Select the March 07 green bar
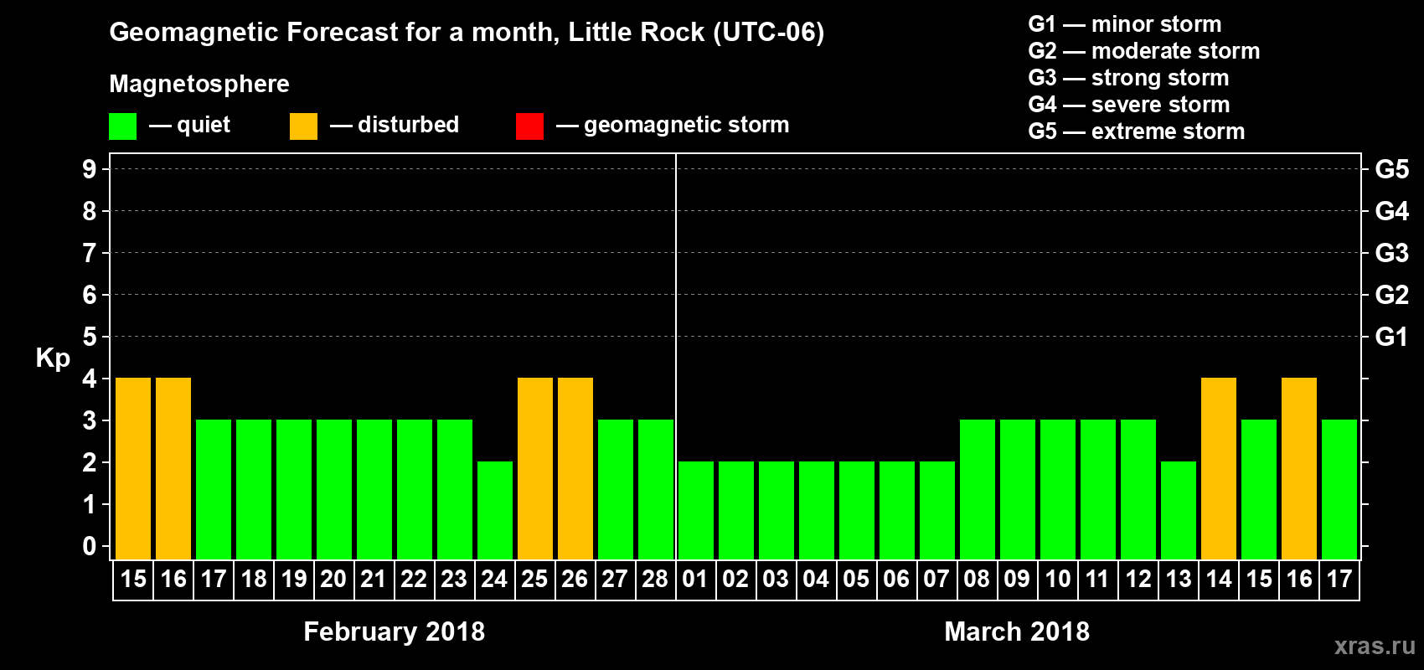Screen dimensions: 1424x670 [x=937, y=510]
